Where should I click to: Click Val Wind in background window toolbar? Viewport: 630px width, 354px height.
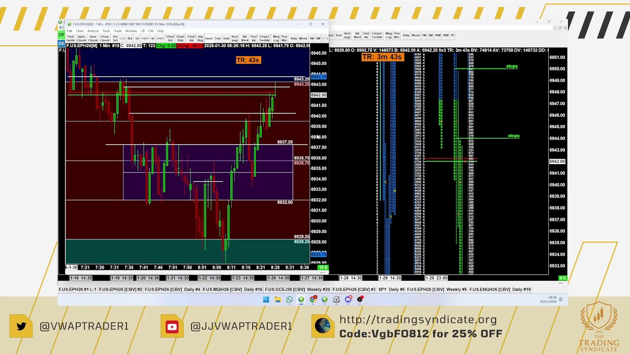tap(357, 35)
